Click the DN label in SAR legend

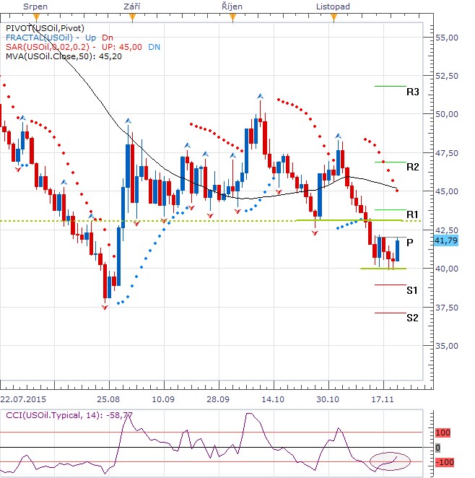[154, 47]
